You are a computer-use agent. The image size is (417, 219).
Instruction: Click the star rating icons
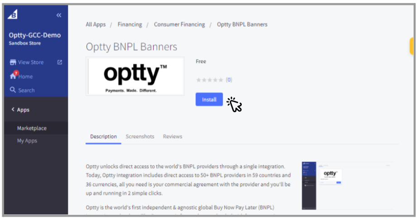point(210,80)
